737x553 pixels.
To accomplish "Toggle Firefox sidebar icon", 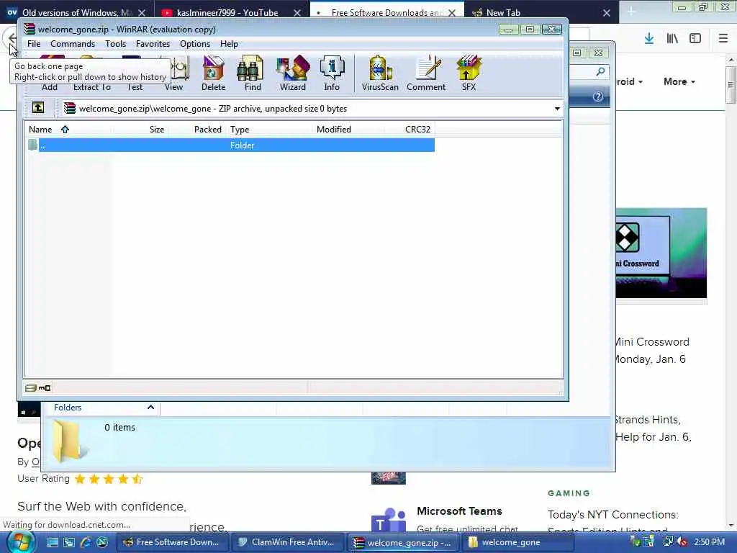I will [x=695, y=39].
